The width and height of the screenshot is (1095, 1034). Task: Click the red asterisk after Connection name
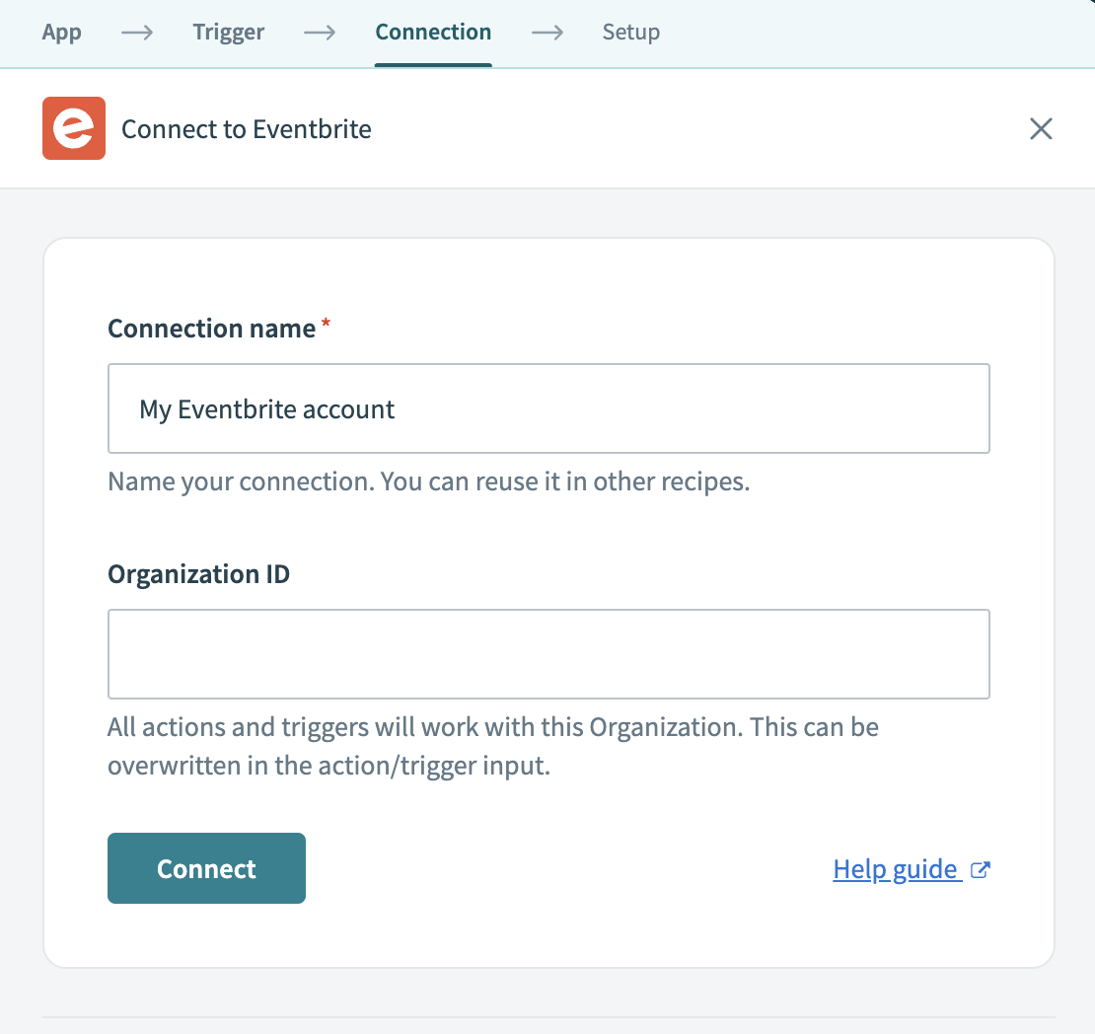point(324,322)
